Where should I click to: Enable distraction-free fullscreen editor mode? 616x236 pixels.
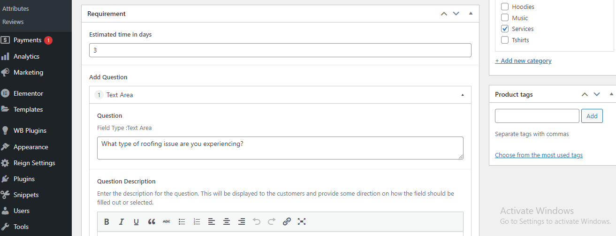[x=302, y=221]
